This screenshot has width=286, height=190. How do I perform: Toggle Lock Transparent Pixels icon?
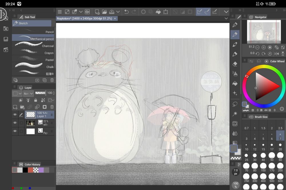[43, 100]
